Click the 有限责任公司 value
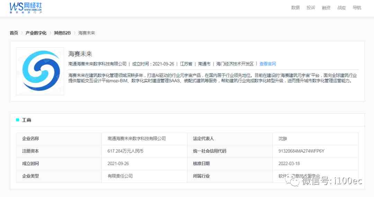 click(120, 176)
